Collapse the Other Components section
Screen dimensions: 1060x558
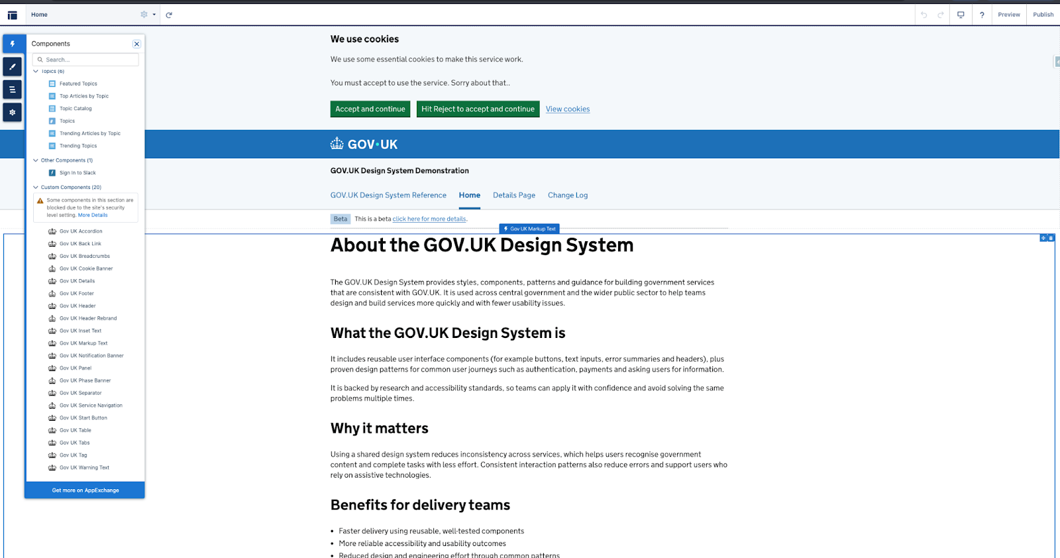[36, 160]
